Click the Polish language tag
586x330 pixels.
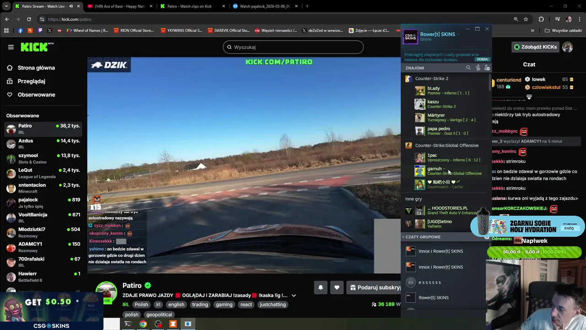(x=141, y=304)
